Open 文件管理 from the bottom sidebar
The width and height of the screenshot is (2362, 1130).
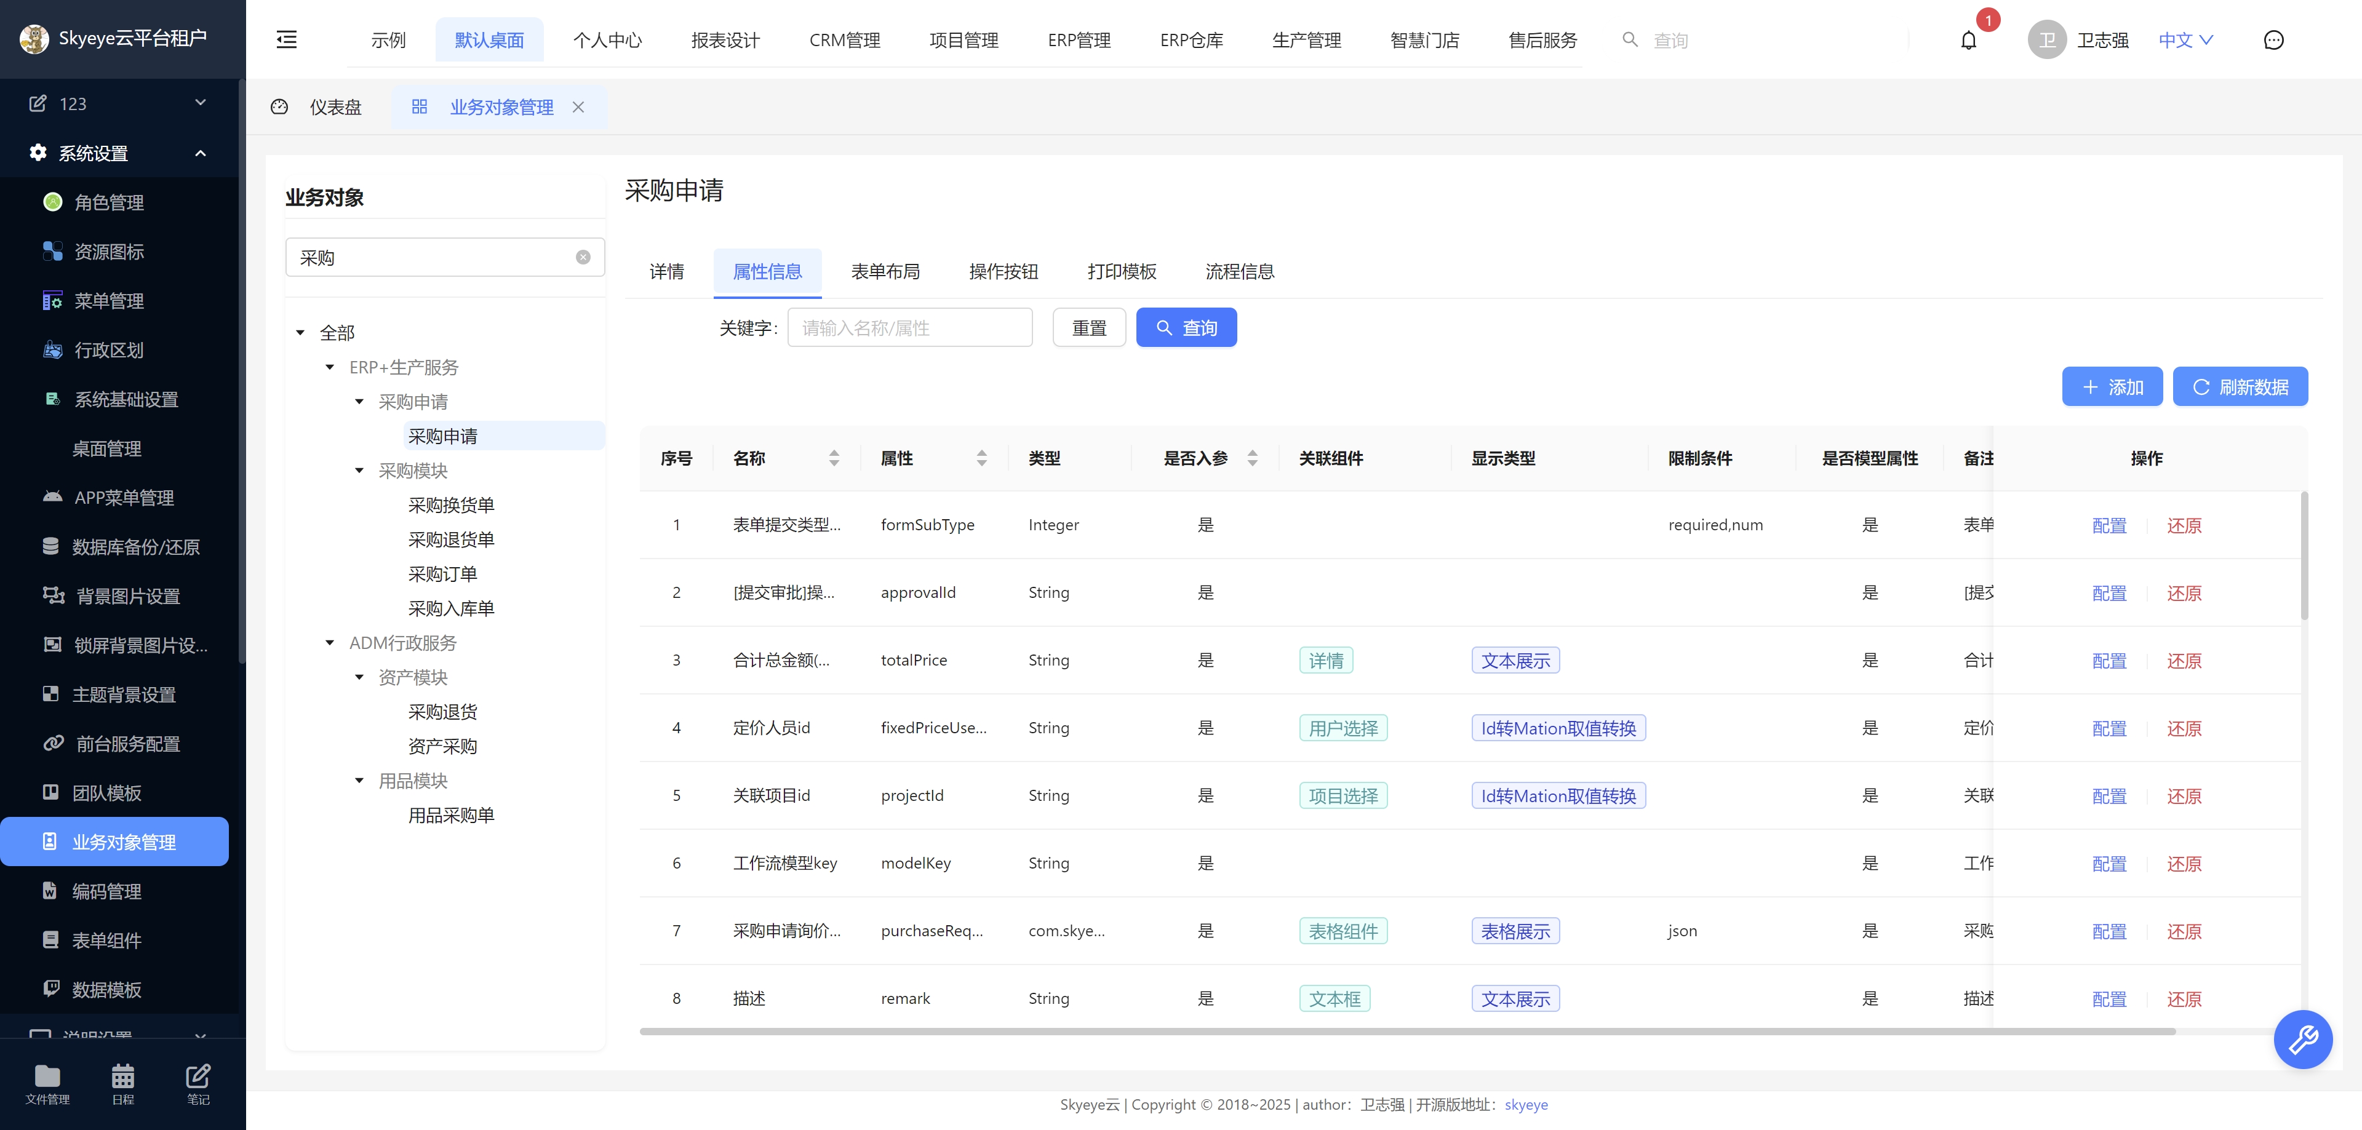click(x=47, y=1084)
